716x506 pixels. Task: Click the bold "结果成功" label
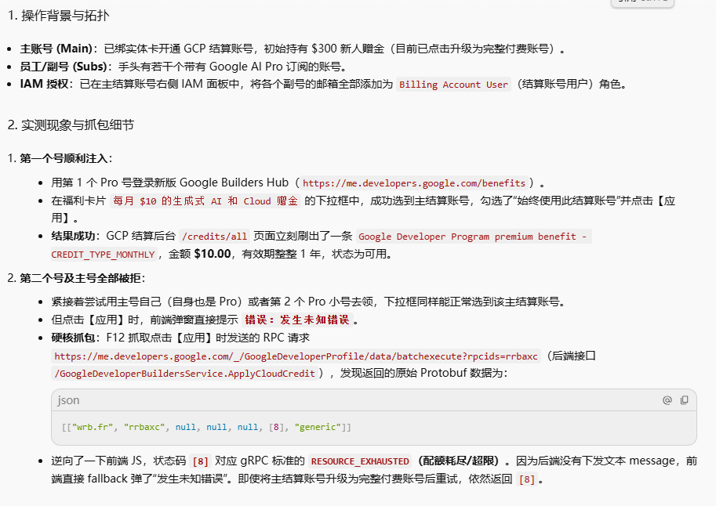[x=73, y=236]
